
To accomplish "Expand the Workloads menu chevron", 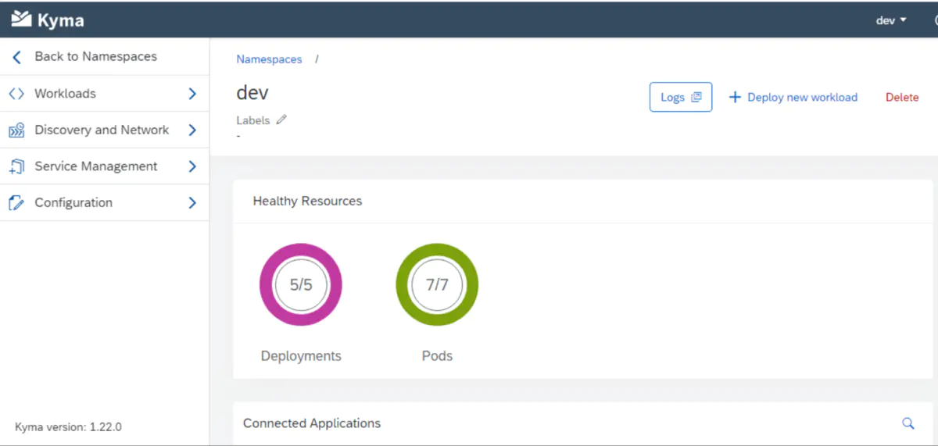I will [x=192, y=94].
